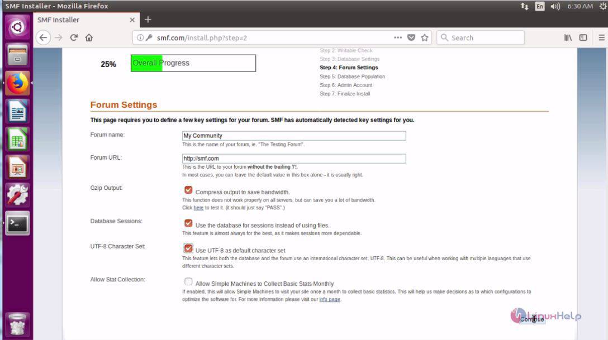Select the SMF Installer tab

point(86,20)
